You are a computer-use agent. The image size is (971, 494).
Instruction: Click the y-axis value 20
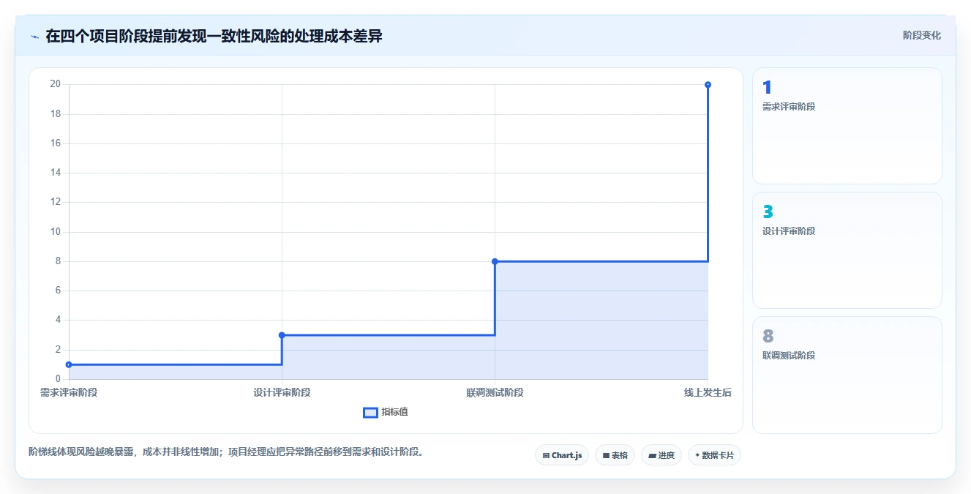[55, 84]
